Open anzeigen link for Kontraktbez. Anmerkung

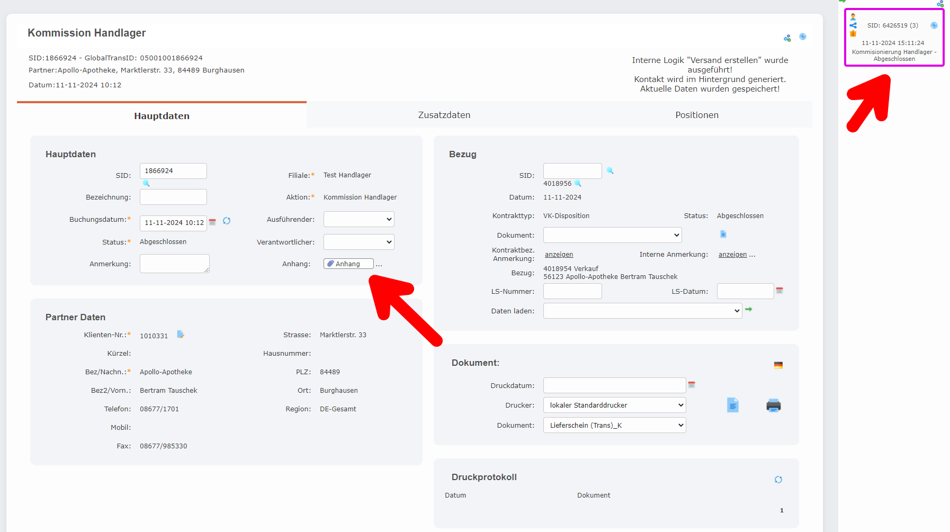click(558, 254)
